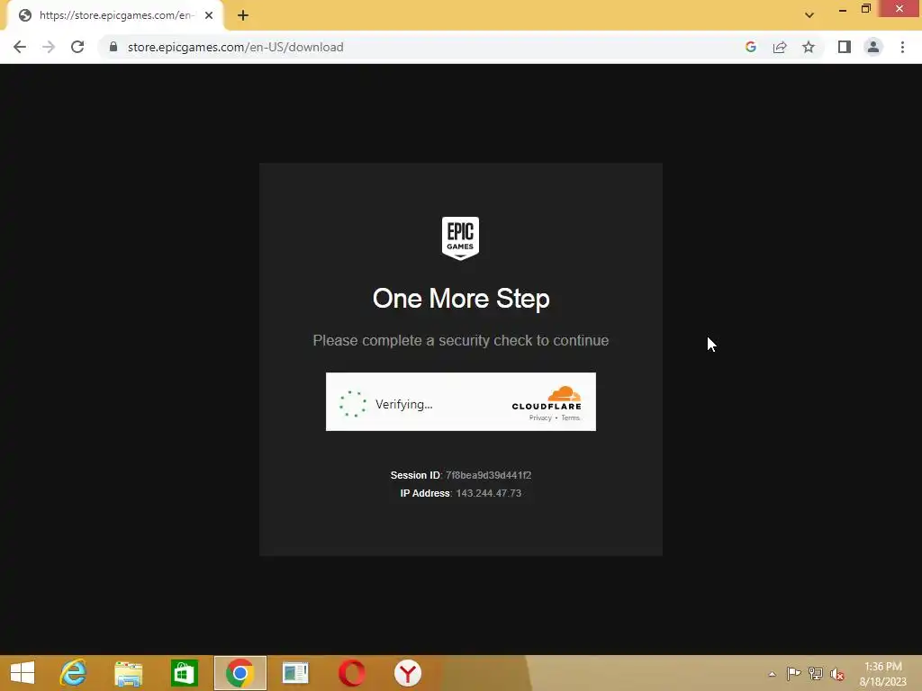Switch to Chrome in taskbar
This screenshot has width=922, height=691.
point(240,673)
